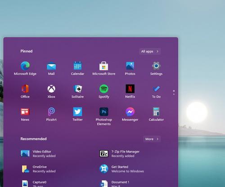Click the All apps button
This screenshot has width=225, height=187.
[150, 51]
